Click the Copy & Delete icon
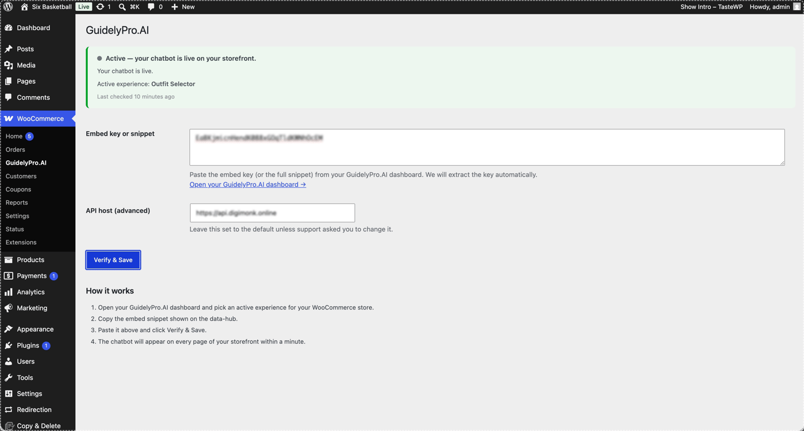 pos(9,426)
